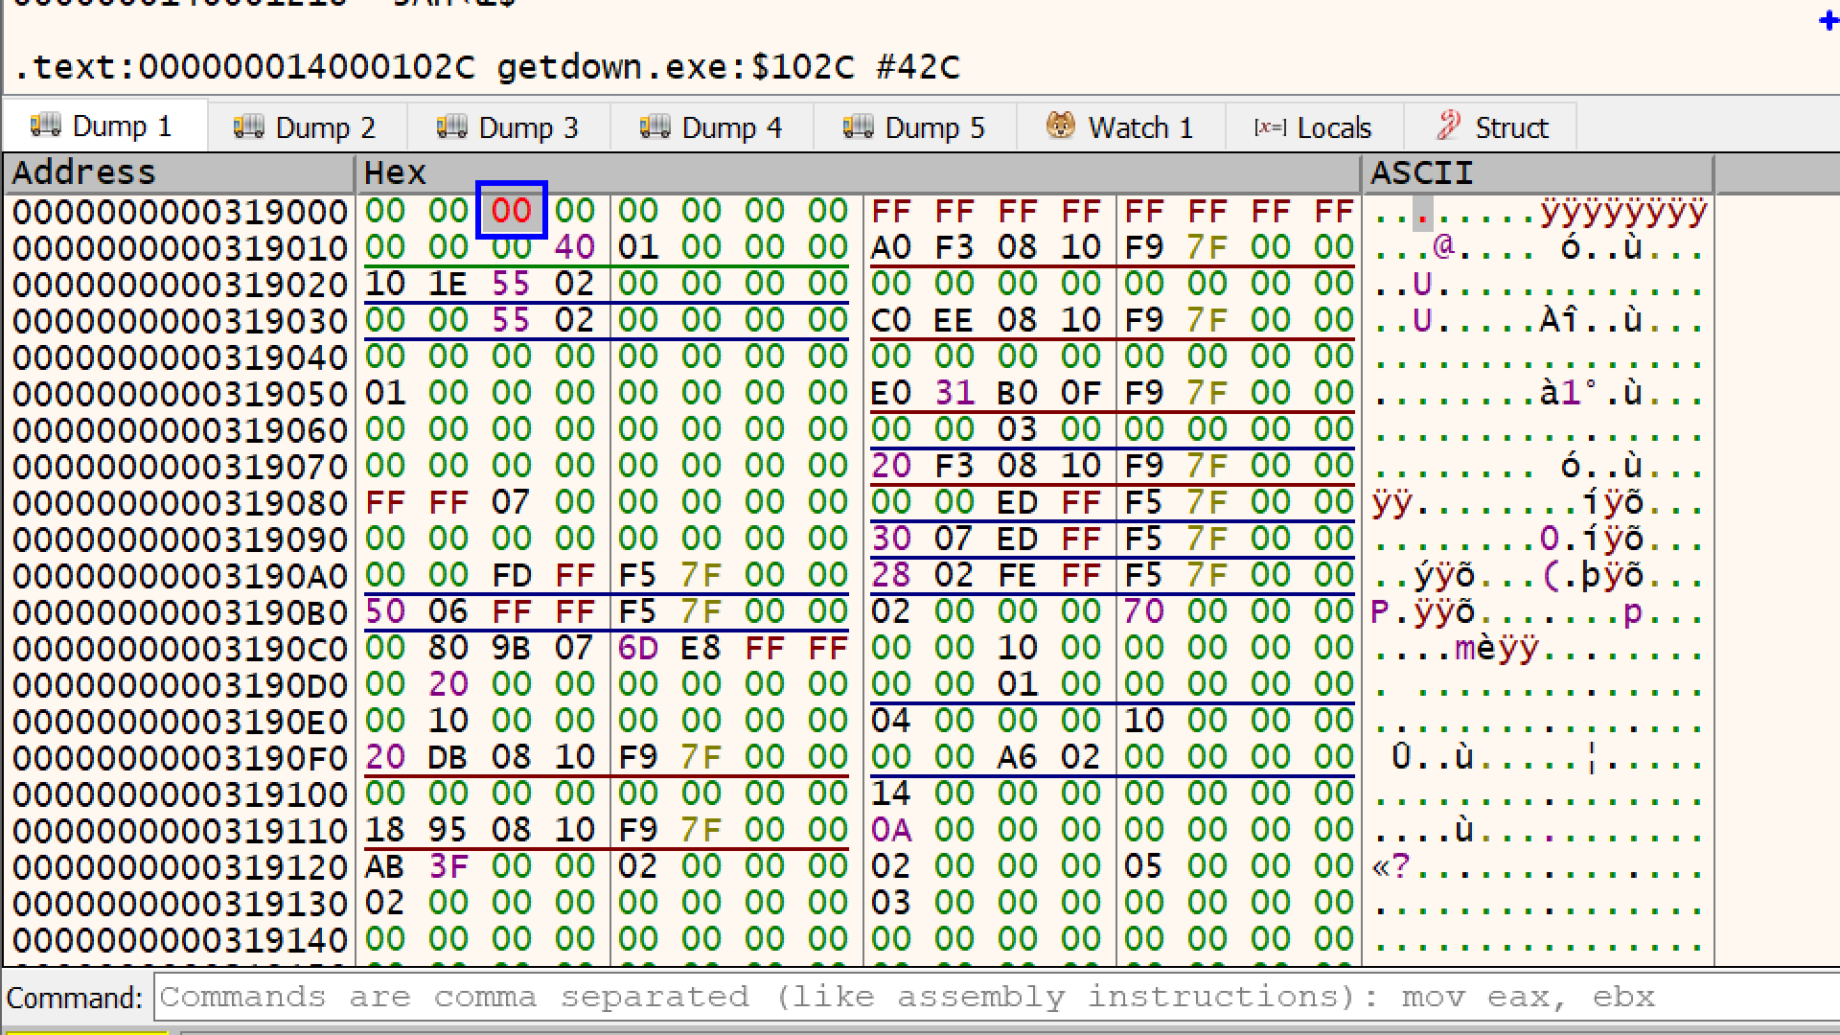Click the blue plus icon at top right
The image size is (1840, 1035).
(1828, 21)
